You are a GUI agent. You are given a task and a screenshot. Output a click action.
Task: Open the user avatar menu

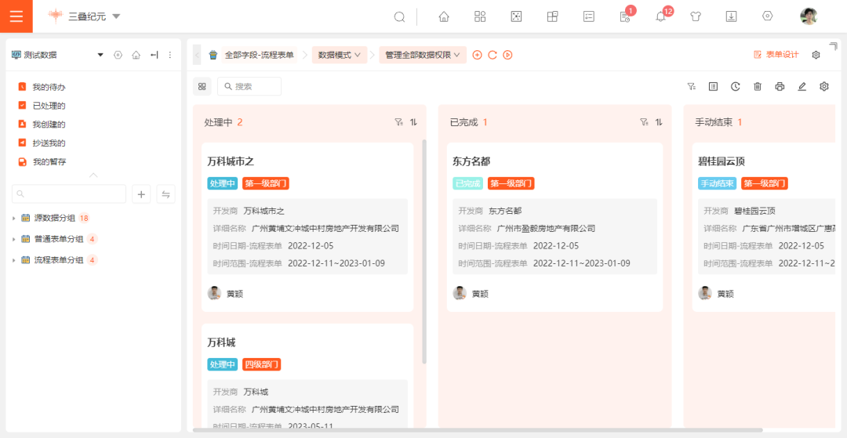click(x=808, y=16)
